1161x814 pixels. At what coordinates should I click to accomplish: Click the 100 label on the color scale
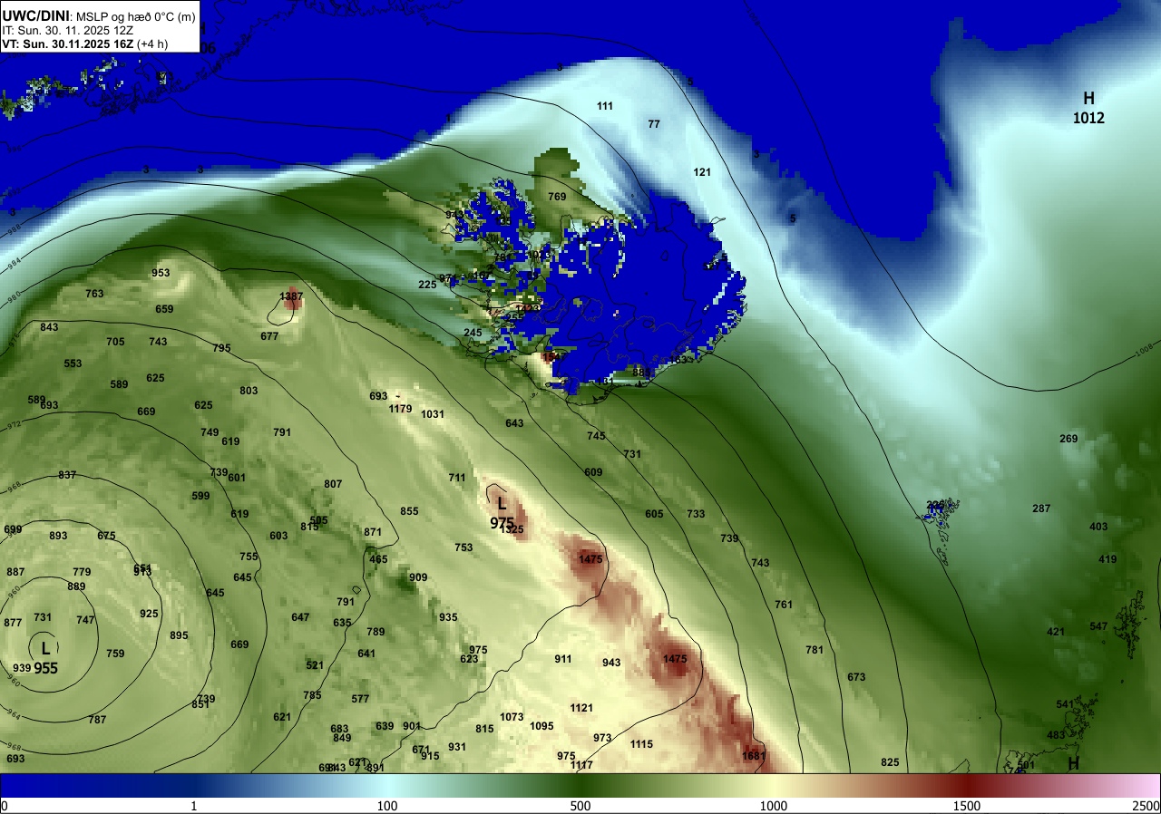[387, 806]
